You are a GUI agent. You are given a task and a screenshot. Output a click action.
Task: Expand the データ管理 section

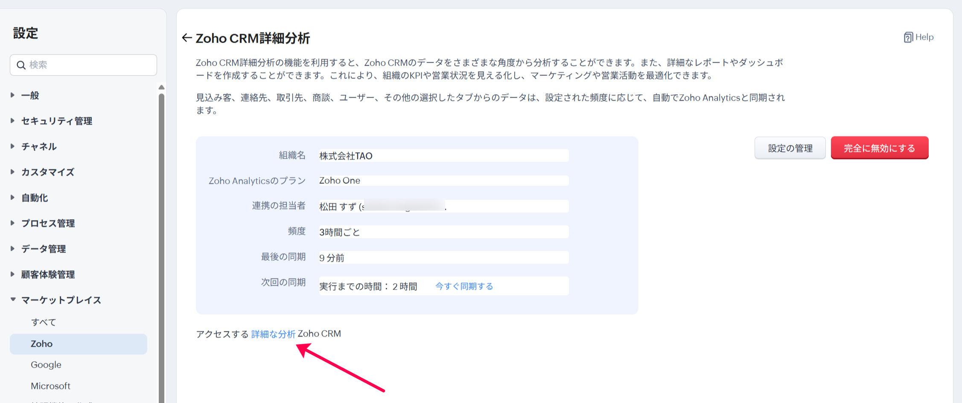pyautogui.click(x=43, y=249)
